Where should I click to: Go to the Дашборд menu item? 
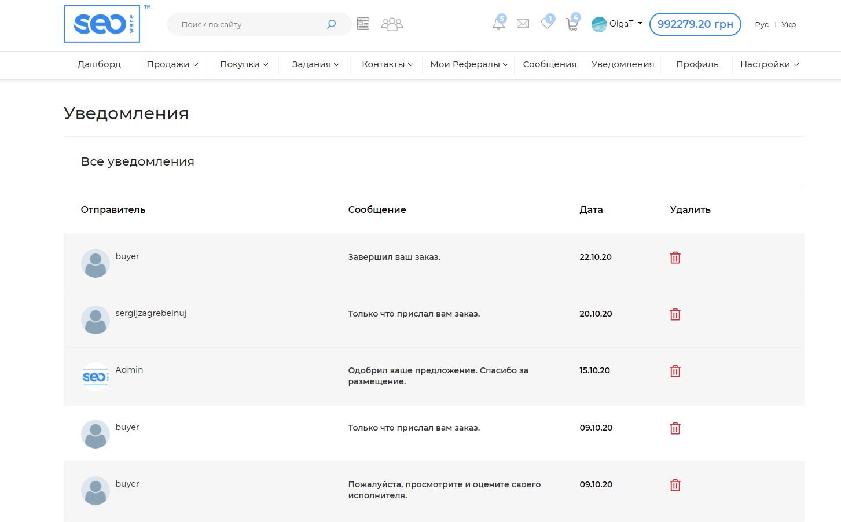99,64
